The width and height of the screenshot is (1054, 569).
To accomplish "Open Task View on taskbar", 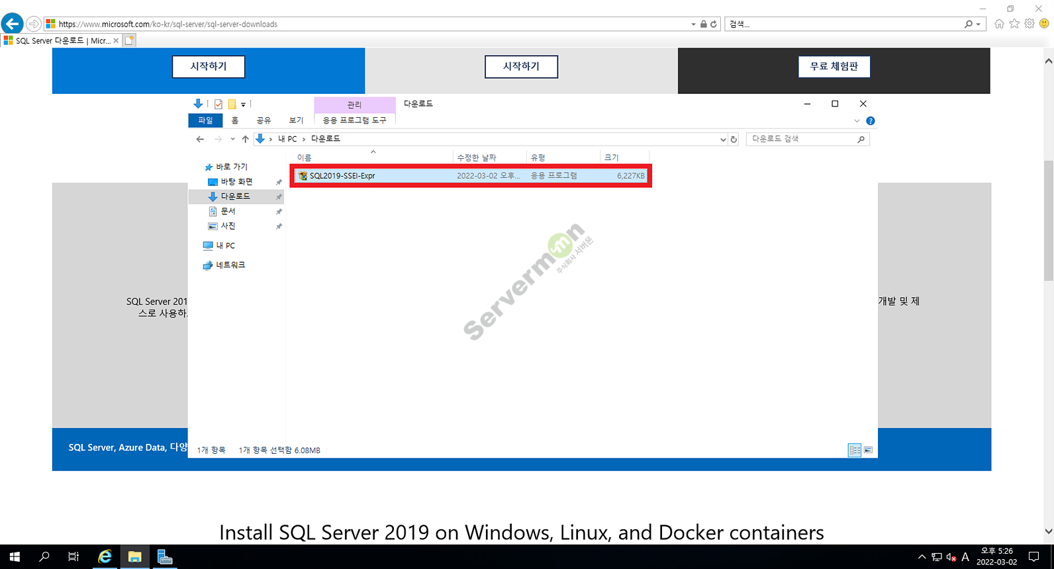I will 73,557.
